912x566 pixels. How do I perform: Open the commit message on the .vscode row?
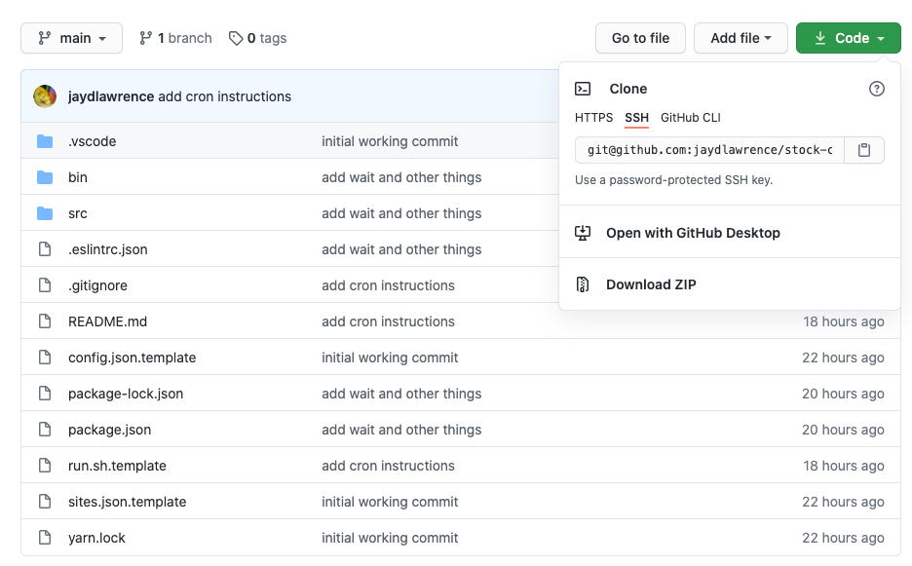[x=390, y=141]
